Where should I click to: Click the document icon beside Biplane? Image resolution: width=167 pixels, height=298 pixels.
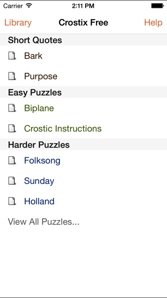click(x=12, y=108)
